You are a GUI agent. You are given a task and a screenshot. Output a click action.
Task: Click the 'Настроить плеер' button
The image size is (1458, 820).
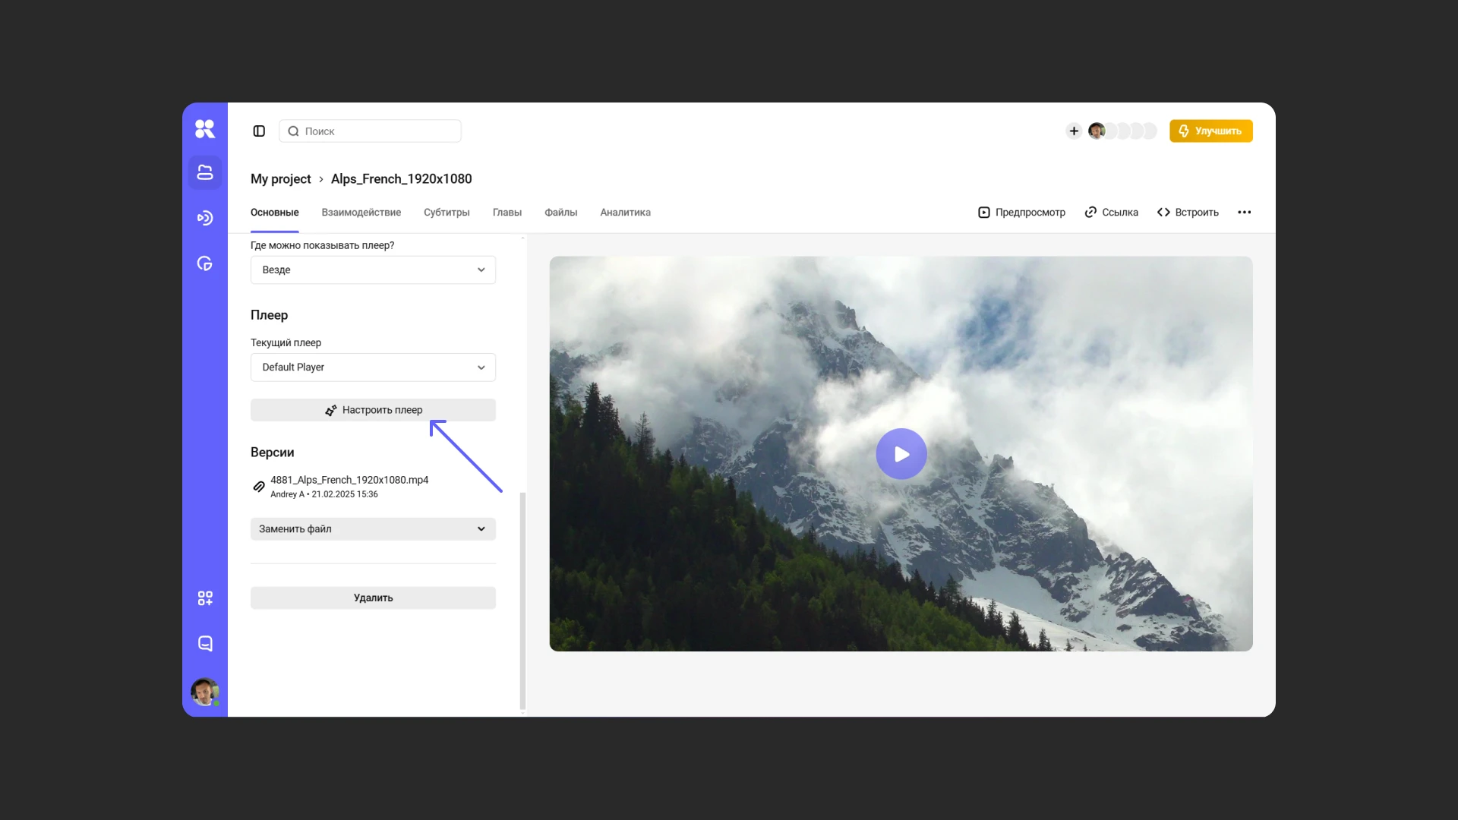[373, 410]
